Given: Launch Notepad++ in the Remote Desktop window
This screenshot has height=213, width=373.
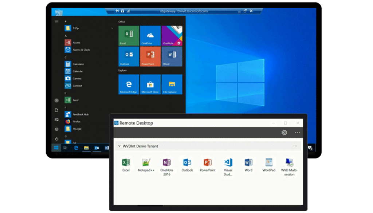Looking at the screenshot, I should pyautogui.click(x=146, y=165).
